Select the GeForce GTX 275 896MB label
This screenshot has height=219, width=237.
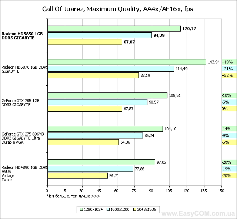[23, 138]
